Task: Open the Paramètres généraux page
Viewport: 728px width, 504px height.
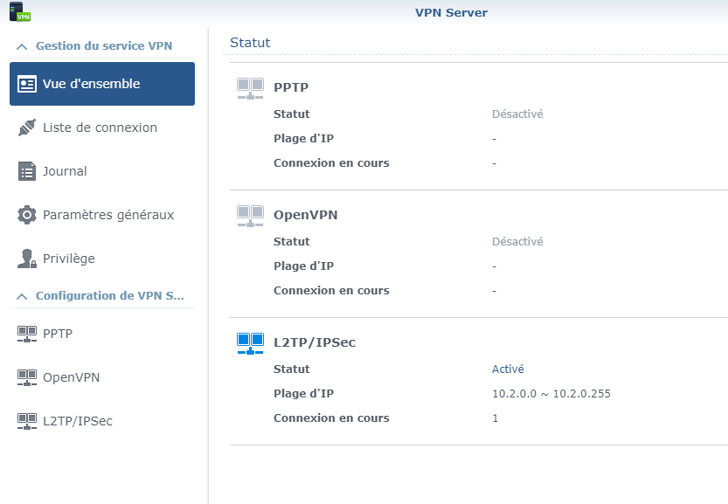Action: (108, 215)
